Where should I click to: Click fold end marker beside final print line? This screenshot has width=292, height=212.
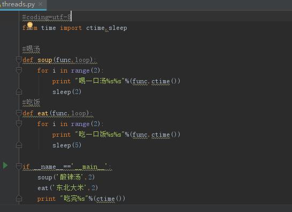[19, 199]
